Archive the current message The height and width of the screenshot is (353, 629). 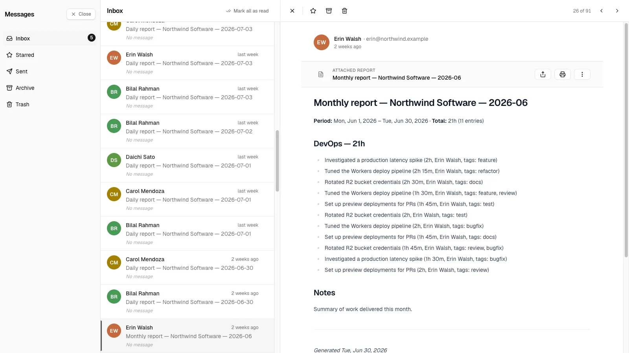(329, 11)
